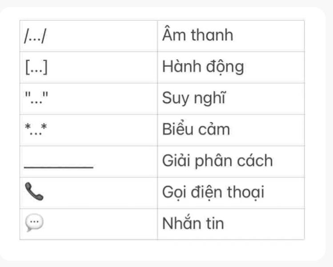Select the 'Biểu cảm' cell
Screen dimensions: 333x267
coord(196,130)
